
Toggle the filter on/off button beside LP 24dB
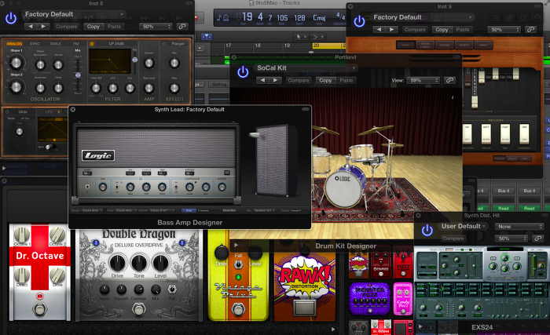click(x=92, y=44)
